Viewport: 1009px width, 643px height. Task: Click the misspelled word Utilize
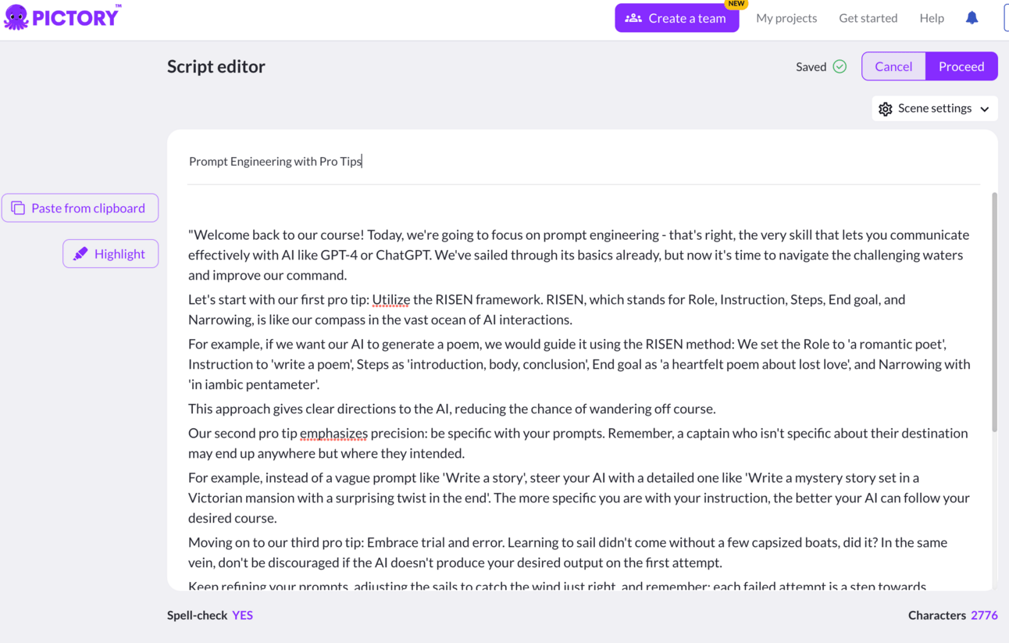390,299
